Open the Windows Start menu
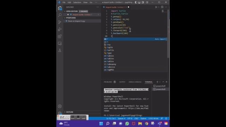Screen dimensions: 226x127 [x=101, y=123]
